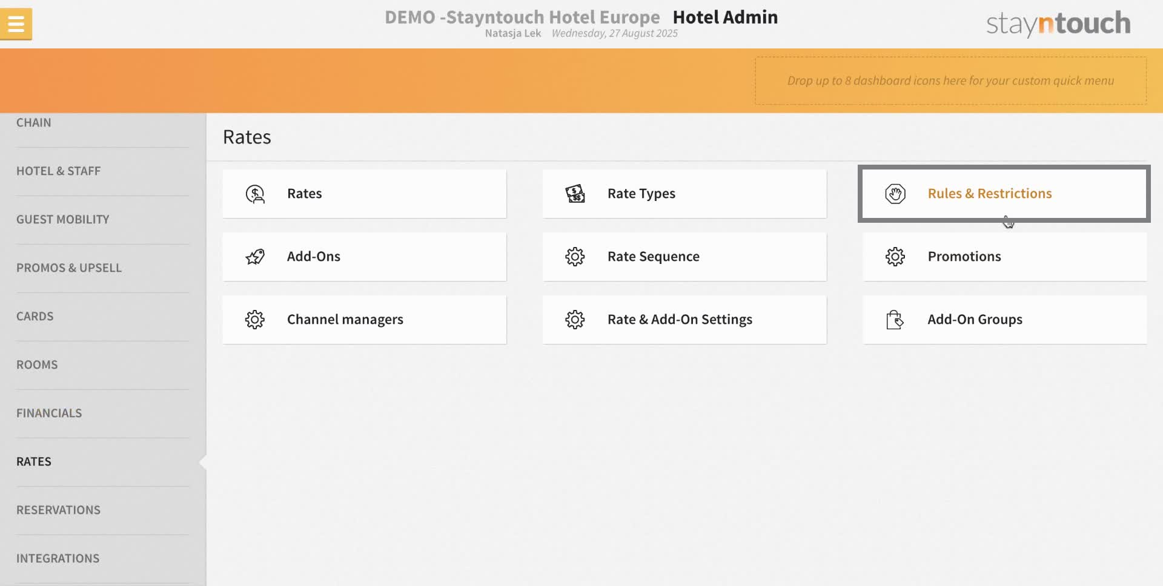1163x586 pixels.
Task: Open the hamburger menu button
Action: tap(16, 24)
